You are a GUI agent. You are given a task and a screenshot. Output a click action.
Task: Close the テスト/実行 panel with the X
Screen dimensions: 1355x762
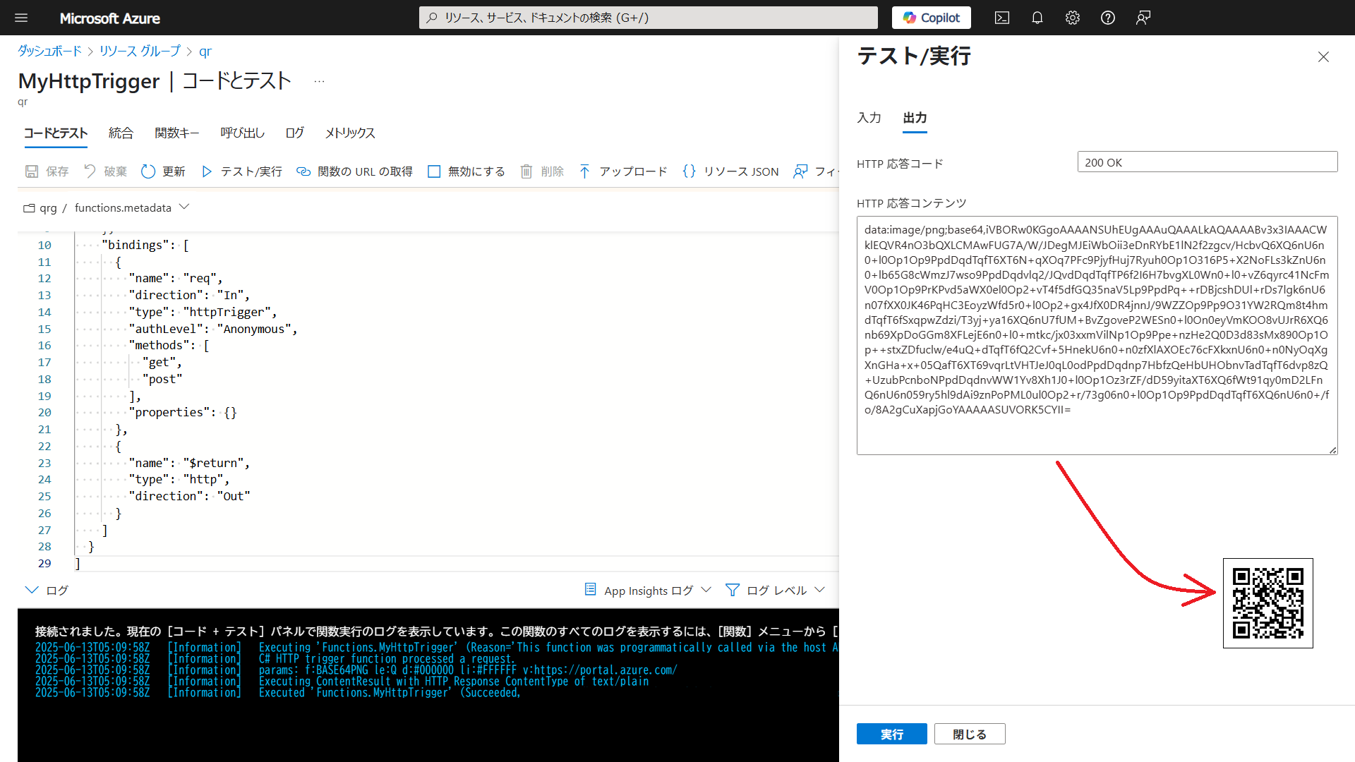pyautogui.click(x=1323, y=56)
